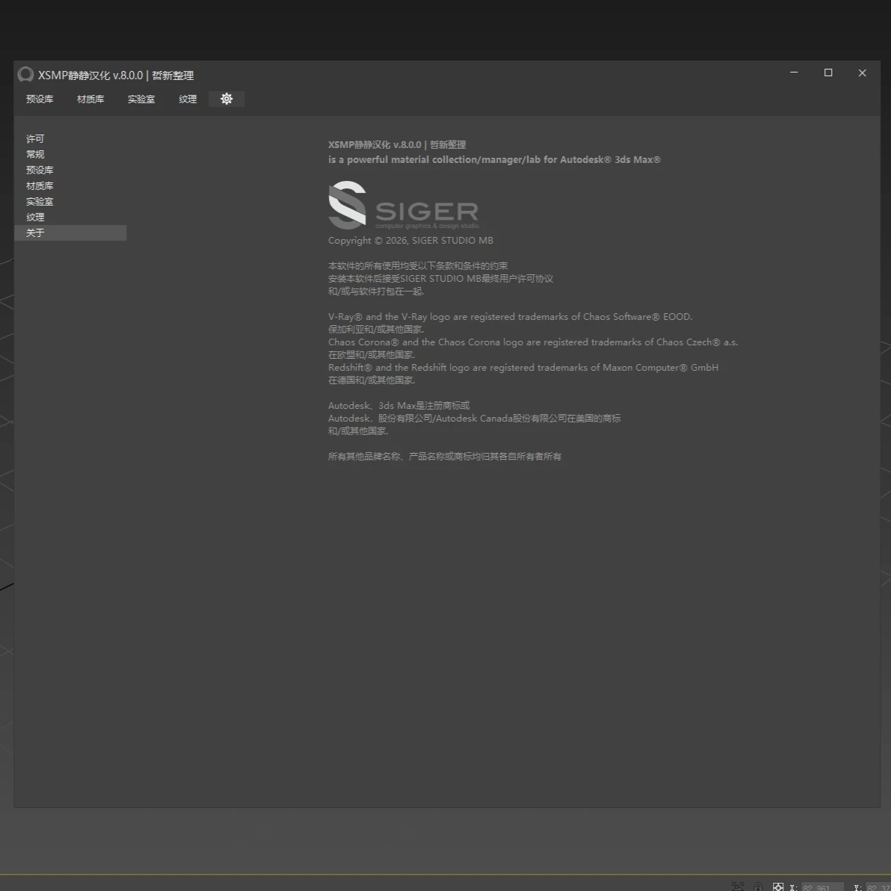
Task: Click the 'powerful material collection' description line
Action: tap(494, 160)
